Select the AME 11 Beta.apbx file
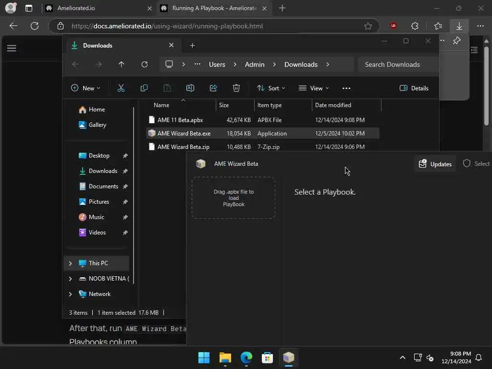The width and height of the screenshot is (492, 369). pos(263,120)
